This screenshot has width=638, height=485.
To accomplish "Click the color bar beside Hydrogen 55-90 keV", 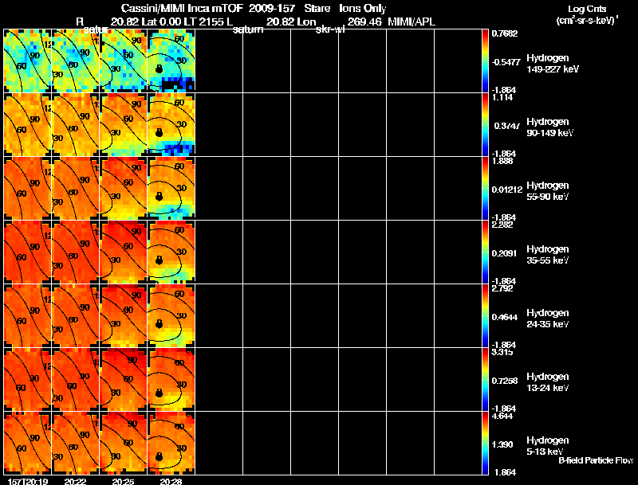I will point(485,188).
